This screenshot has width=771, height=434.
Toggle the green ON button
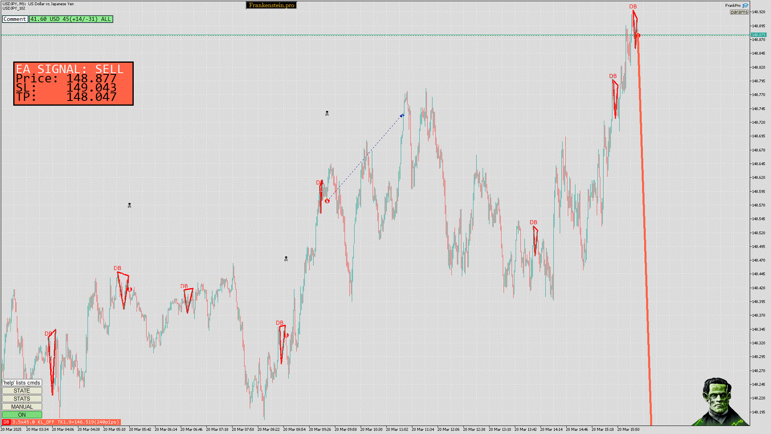coord(22,415)
